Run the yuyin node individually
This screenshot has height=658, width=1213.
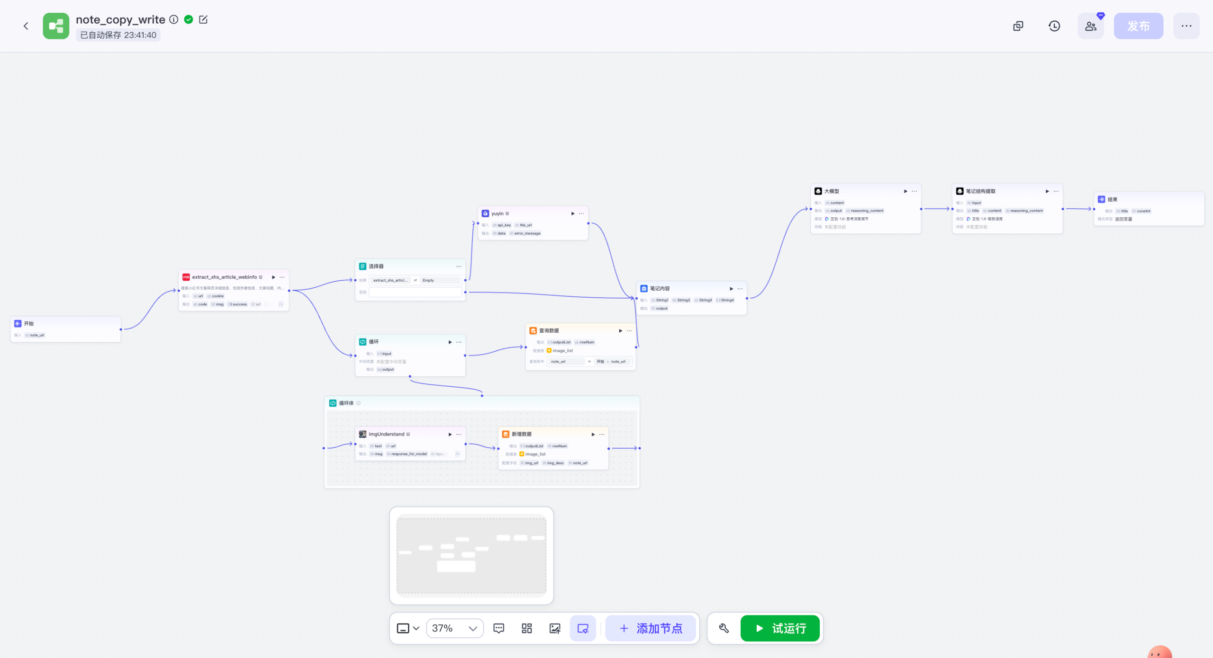[573, 213]
